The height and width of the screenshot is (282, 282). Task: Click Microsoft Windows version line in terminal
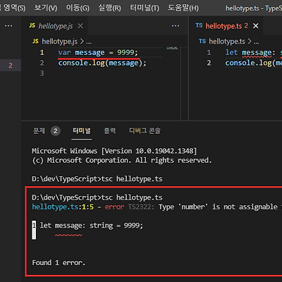[114, 151]
